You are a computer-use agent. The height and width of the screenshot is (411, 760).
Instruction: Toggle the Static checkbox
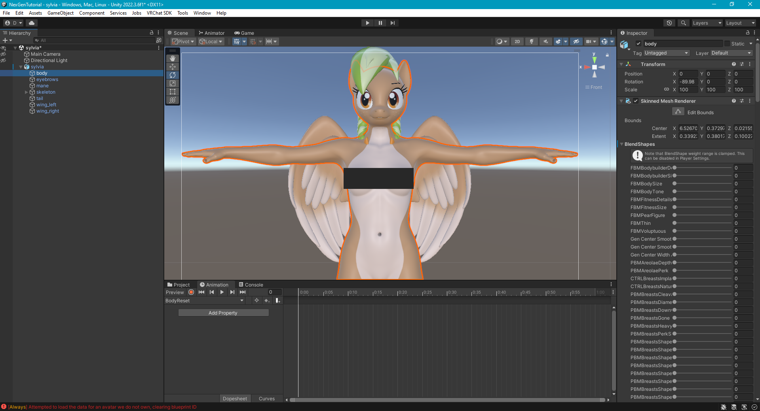pyautogui.click(x=727, y=43)
